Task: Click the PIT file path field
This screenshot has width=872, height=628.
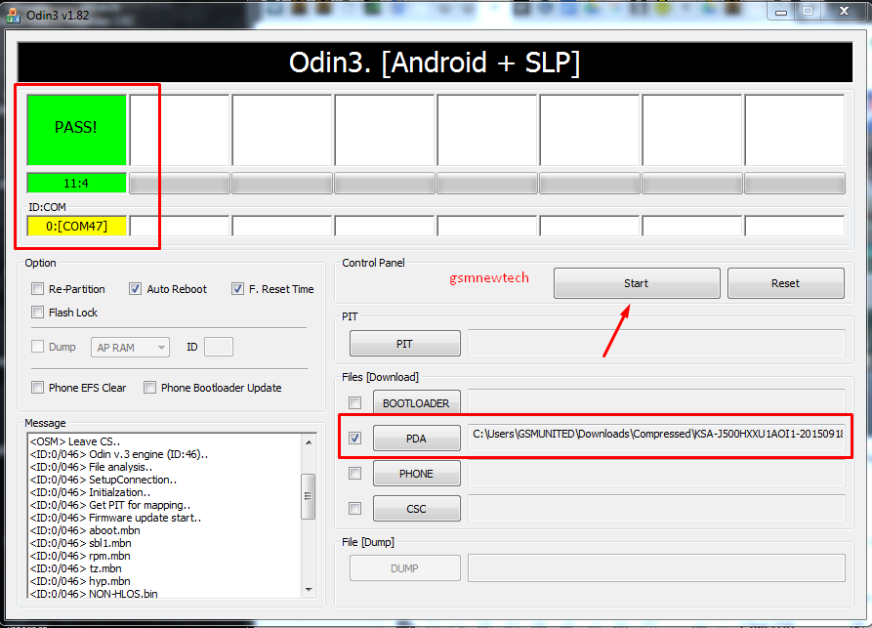Action: [x=657, y=343]
